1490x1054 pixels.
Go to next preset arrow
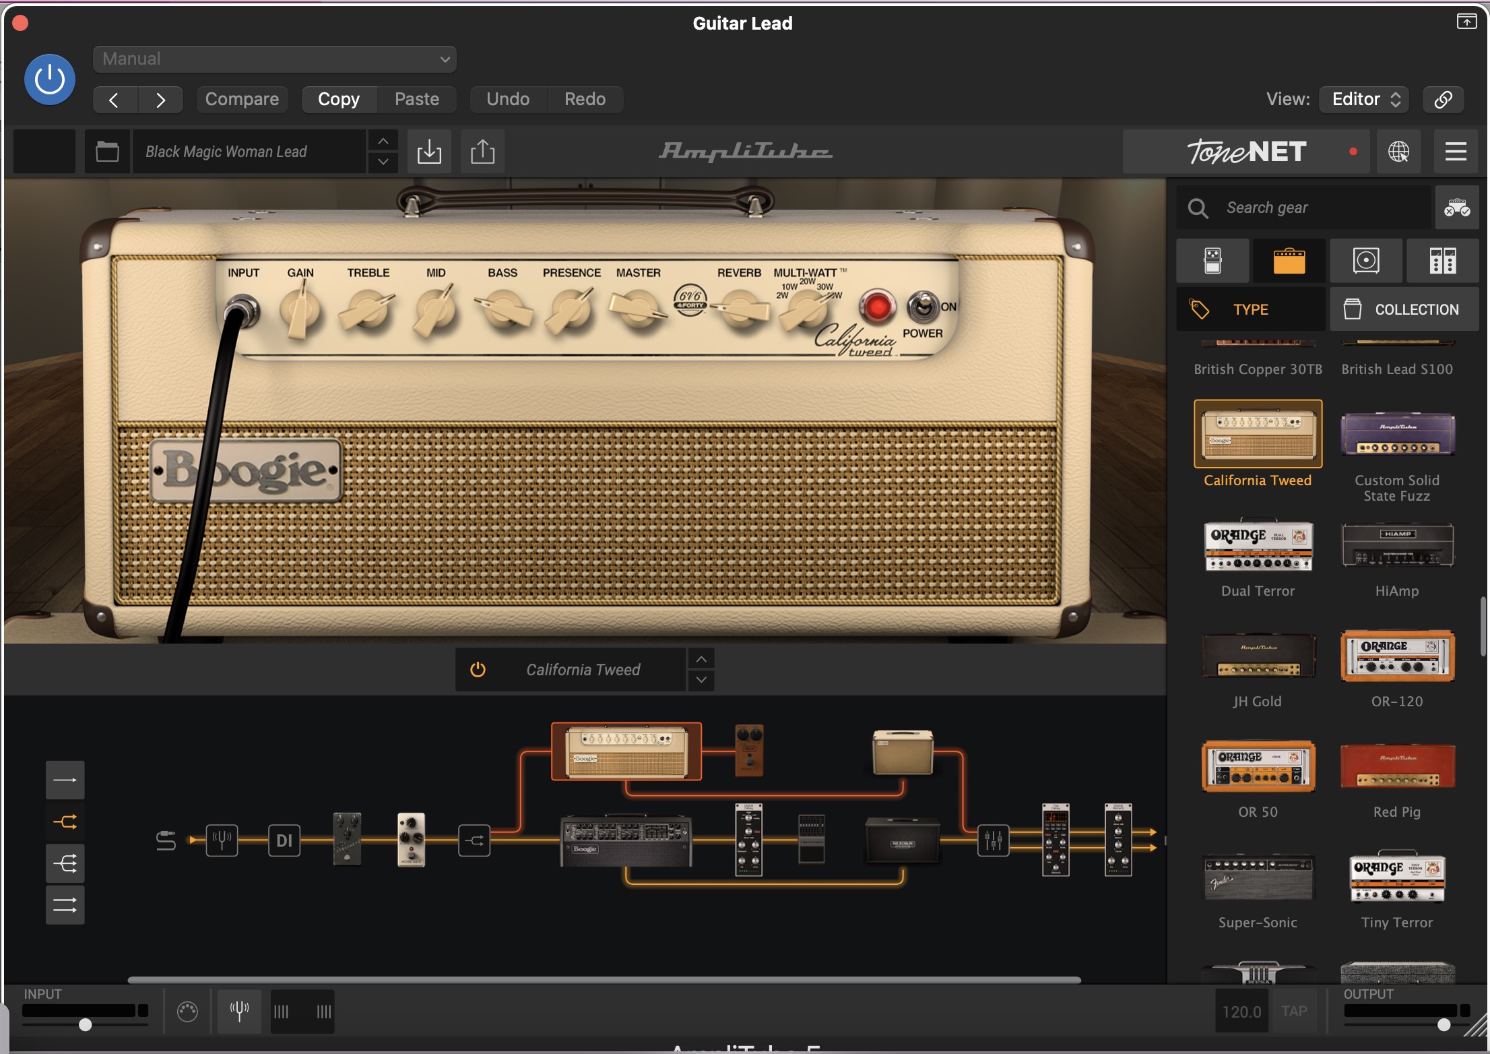(160, 100)
